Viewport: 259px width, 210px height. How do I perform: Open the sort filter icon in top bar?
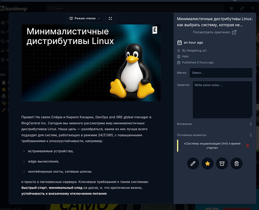pos(253,8)
